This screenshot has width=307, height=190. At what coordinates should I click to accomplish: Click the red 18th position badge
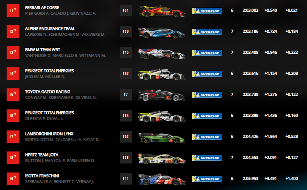[13, 157]
